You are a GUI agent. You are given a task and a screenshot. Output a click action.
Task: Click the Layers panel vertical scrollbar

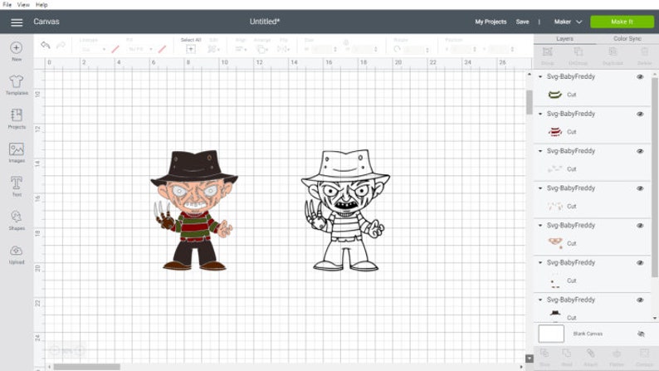click(655, 177)
